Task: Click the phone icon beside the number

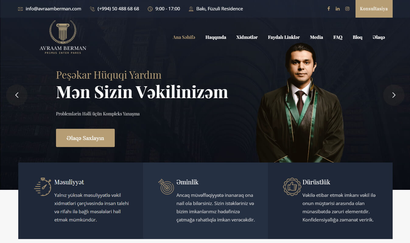Action: pos(92,9)
